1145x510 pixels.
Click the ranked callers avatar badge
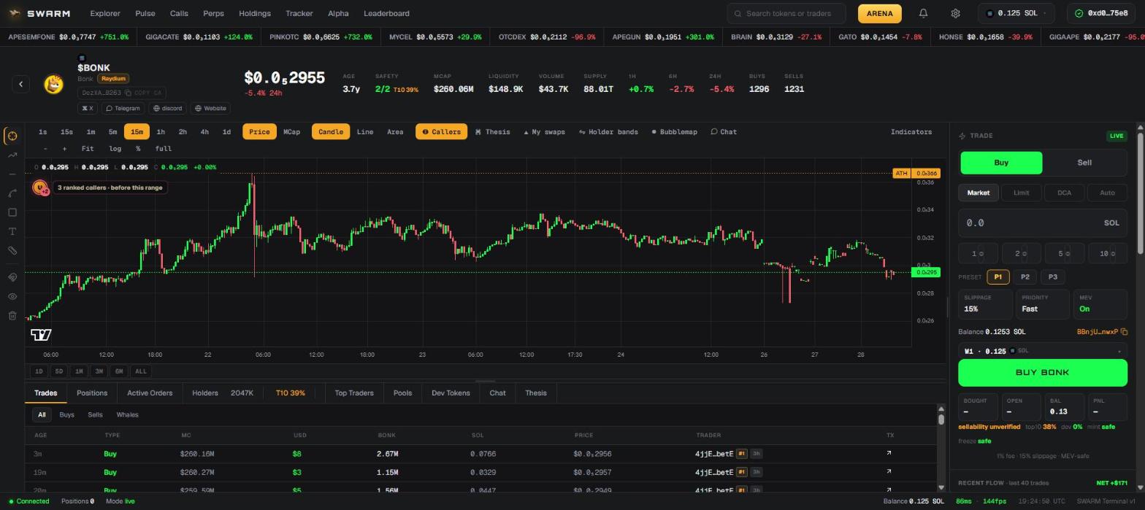(40, 188)
